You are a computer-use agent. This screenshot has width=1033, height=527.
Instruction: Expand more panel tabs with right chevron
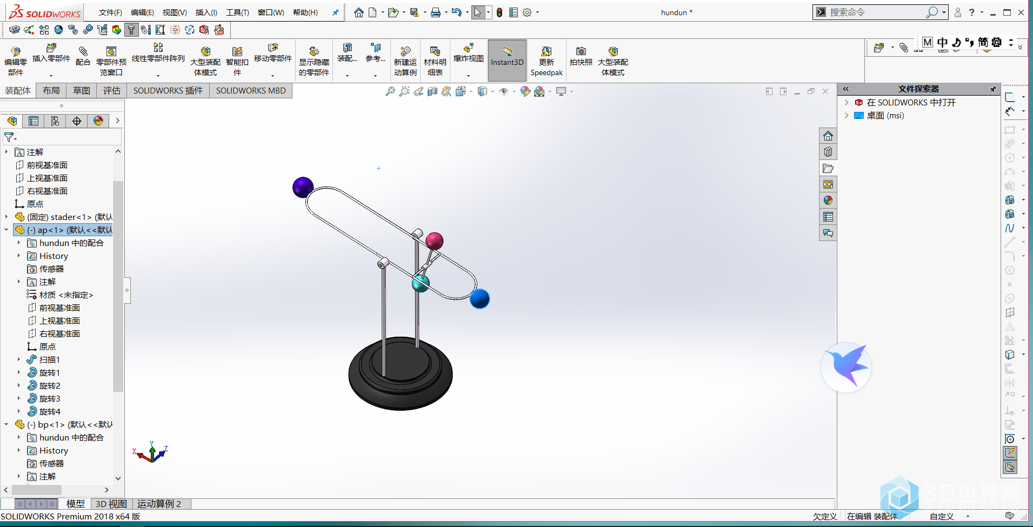[x=117, y=121]
